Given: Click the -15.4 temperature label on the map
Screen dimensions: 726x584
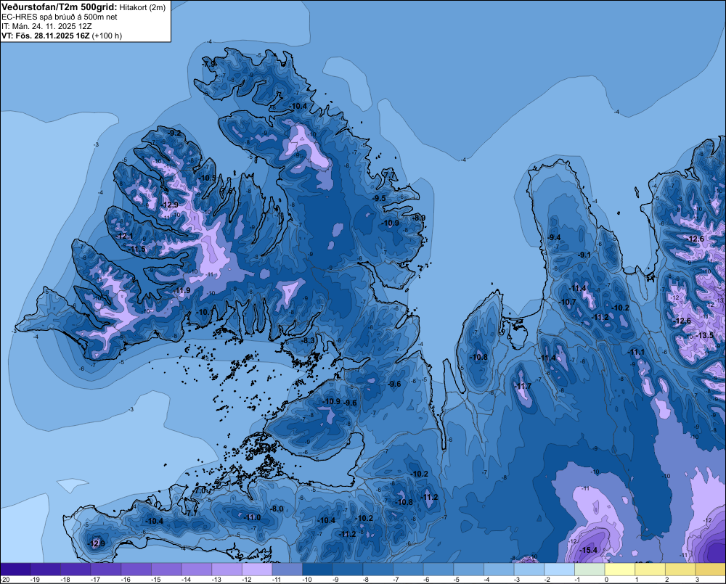Looking at the screenshot, I should [x=589, y=550].
